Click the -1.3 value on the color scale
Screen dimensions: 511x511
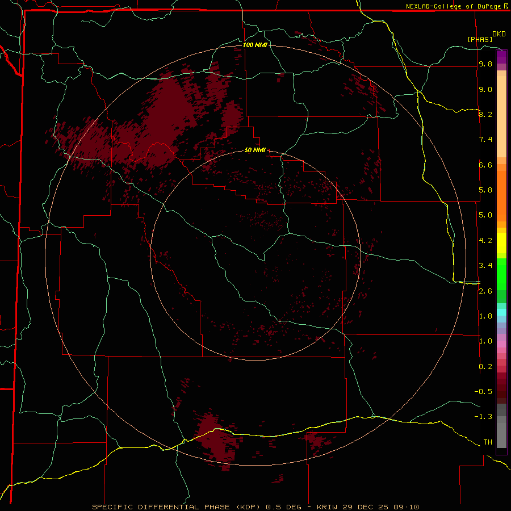[x=483, y=417]
